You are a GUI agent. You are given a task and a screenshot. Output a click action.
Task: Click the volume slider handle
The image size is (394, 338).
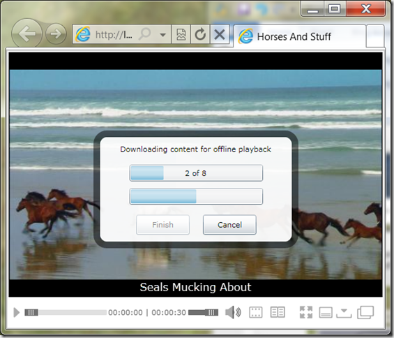tap(211, 313)
